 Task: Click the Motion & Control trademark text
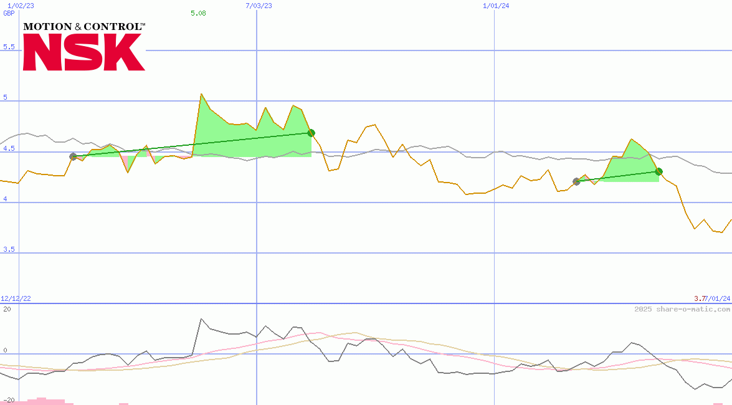[x=84, y=26]
